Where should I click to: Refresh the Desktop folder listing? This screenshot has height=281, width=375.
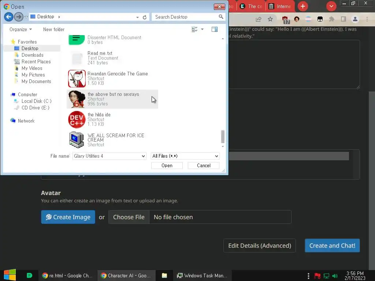tap(145, 17)
